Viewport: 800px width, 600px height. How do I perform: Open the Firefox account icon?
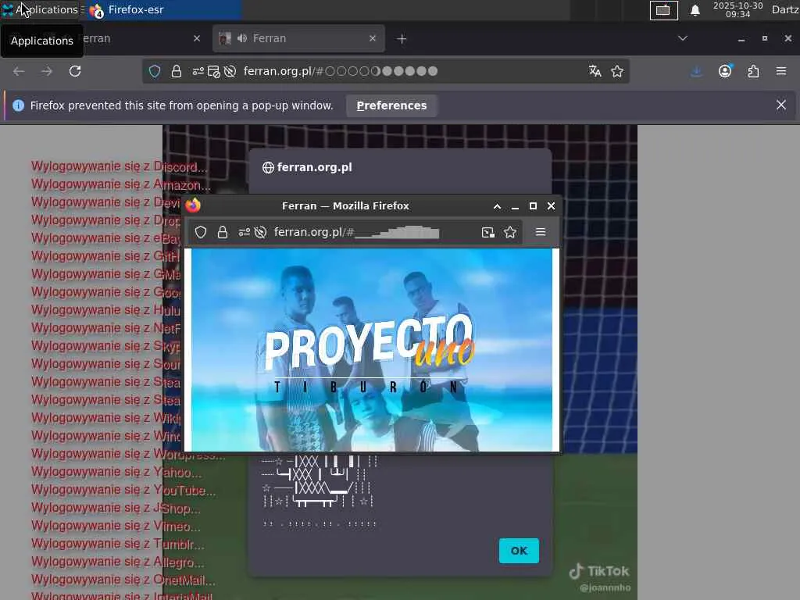[725, 71]
